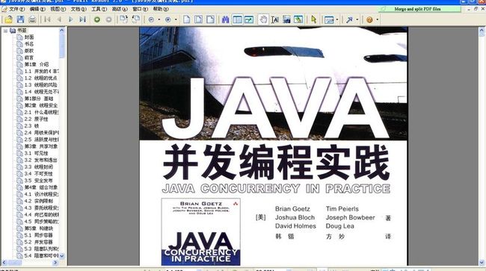Open the 第1部分 基础 bookmark
This screenshot has height=271, width=486.
39,99
